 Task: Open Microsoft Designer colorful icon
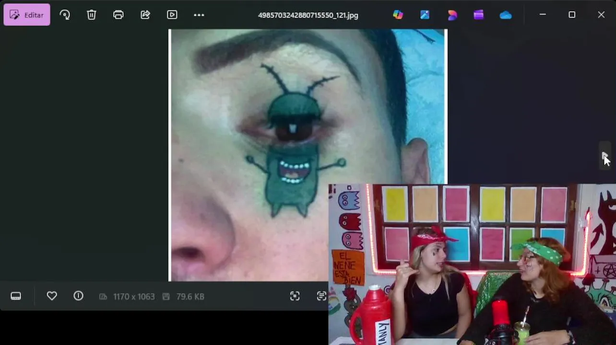(x=398, y=15)
